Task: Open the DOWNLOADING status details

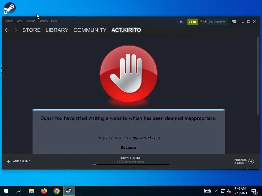Action: coord(130,158)
